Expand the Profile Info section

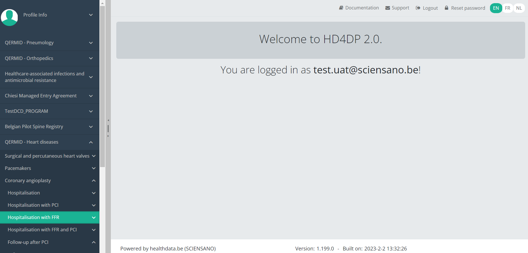coord(91,15)
